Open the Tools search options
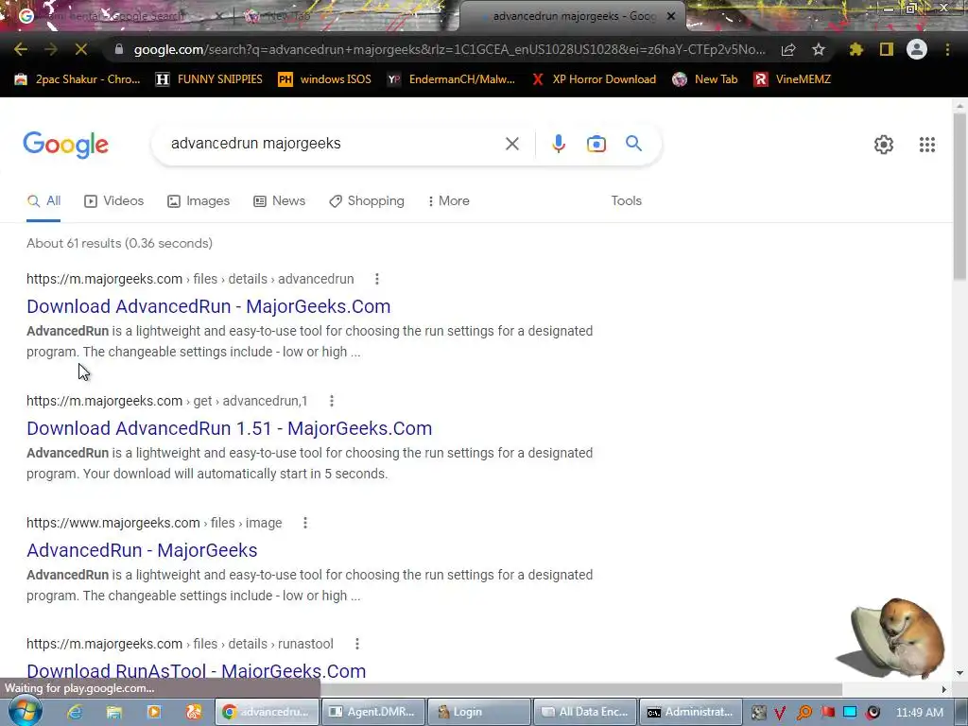The width and height of the screenshot is (968, 726). pos(626,201)
